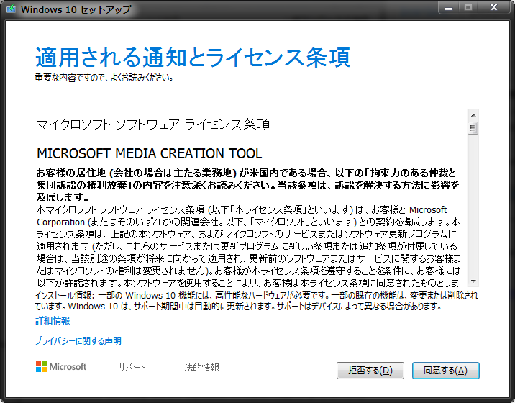
Task: Click the インストール情報 notice text
Action: coord(256,300)
